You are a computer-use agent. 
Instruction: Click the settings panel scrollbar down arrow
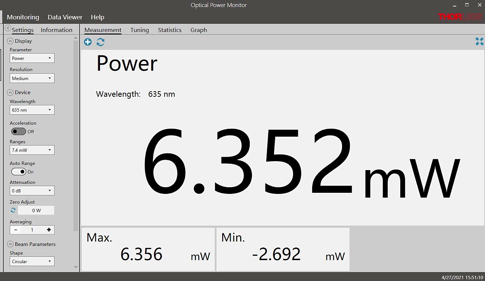point(76,267)
